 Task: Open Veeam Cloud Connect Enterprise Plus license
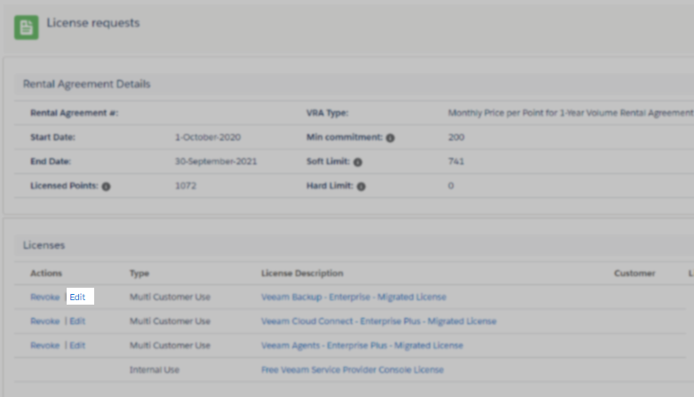click(x=379, y=322)
